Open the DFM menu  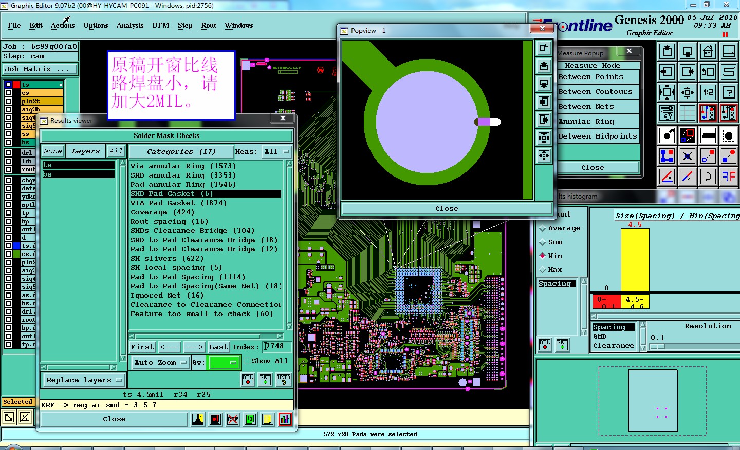[x=160, y=25]
